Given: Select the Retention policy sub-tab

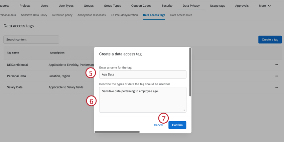Looking at the screenshot, I should 62,15.
